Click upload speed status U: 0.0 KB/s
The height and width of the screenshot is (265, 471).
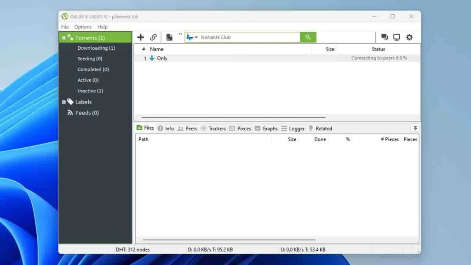[x=303, y=249]
